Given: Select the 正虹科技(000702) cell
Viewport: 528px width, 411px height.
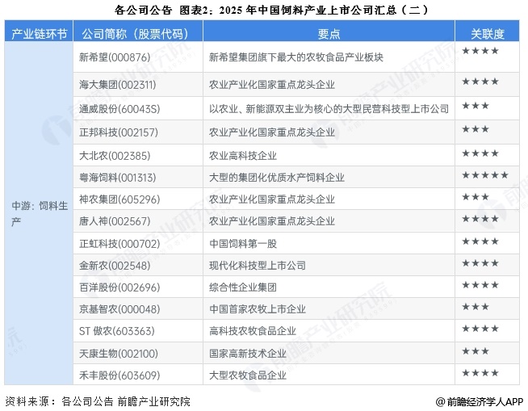Looking at the screenshot, I should click(138, 243).
